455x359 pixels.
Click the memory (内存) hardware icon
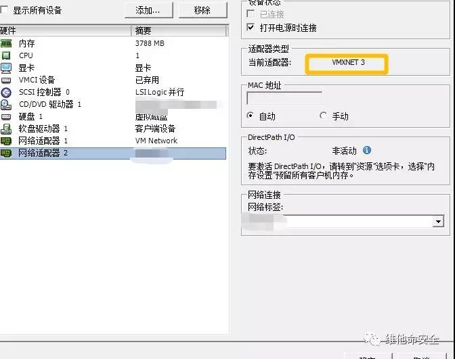point(6,43)
